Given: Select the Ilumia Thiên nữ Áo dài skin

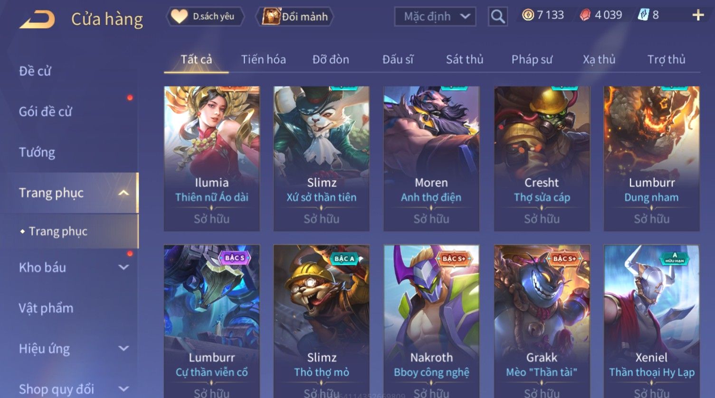Looking at the screenshot, I should 212,158.
